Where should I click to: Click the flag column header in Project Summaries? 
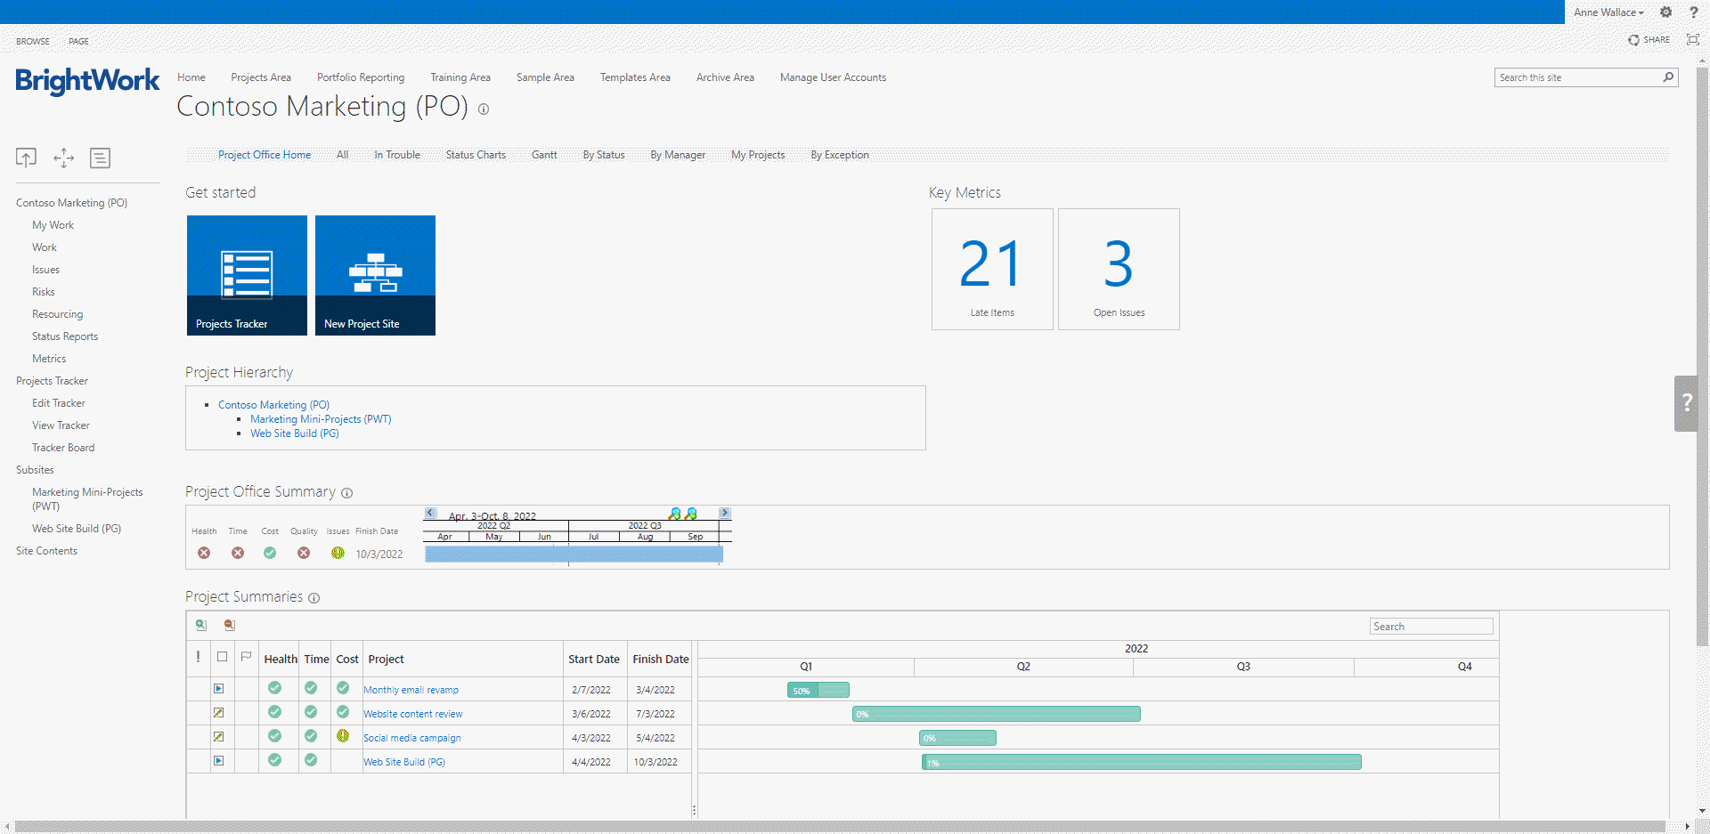pyautogui.click(x=247, y=658)
